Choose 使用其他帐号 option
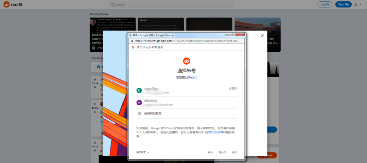 (x=187, y=114)
